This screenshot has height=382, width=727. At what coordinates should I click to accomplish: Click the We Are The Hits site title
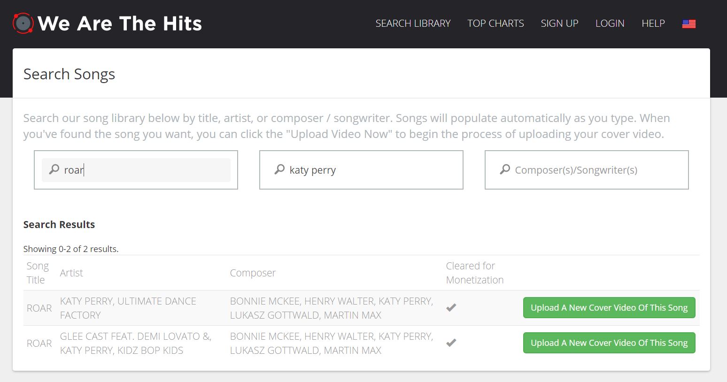pos(120,23)
